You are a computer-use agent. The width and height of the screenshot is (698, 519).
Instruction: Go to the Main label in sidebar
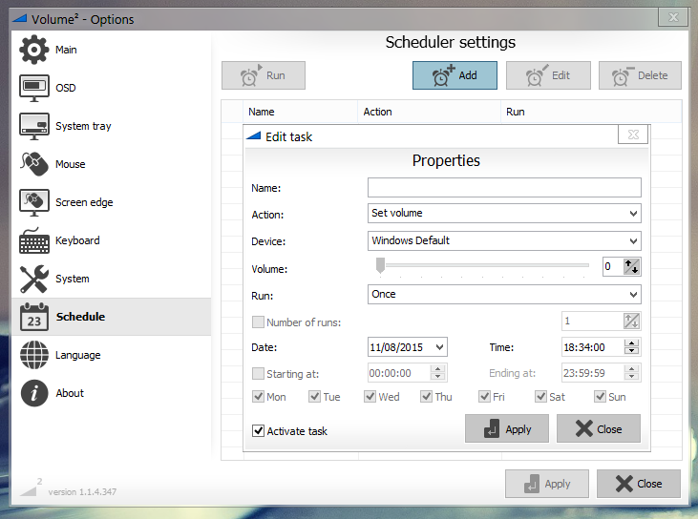(66, 50)
